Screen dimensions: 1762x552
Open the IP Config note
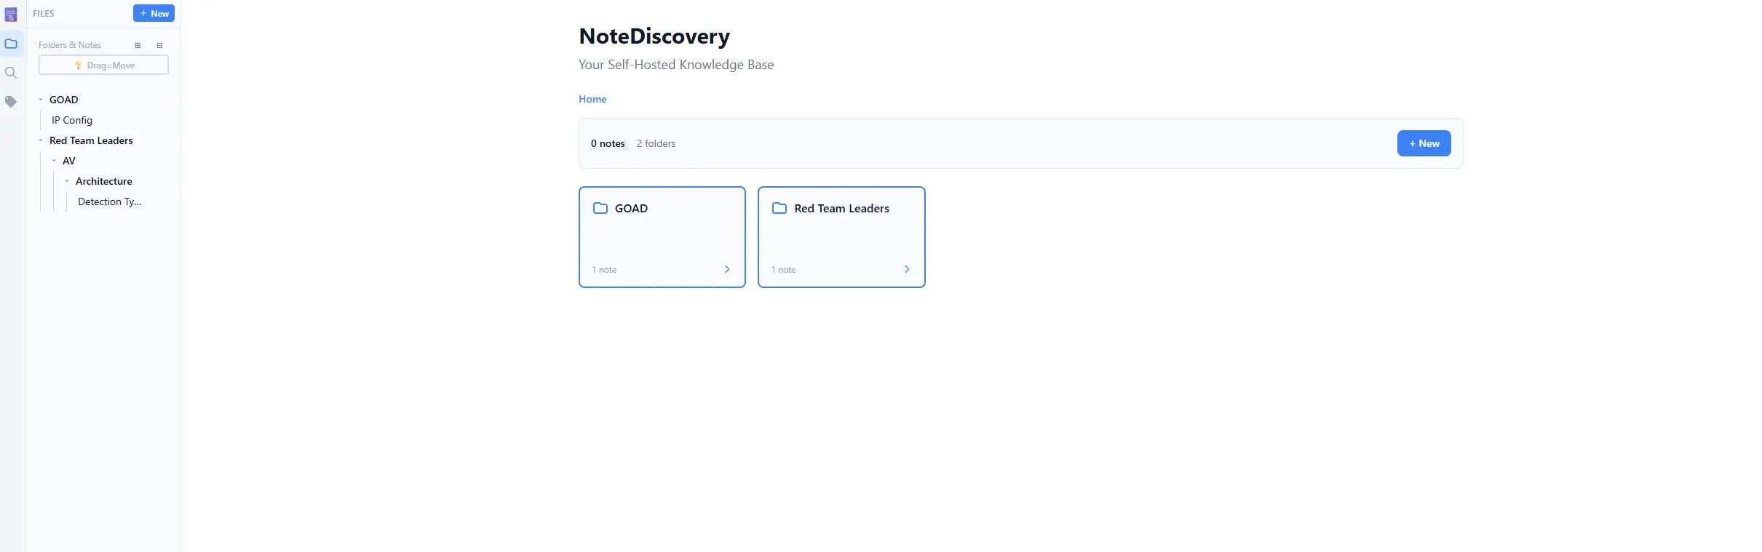[72, 120]
